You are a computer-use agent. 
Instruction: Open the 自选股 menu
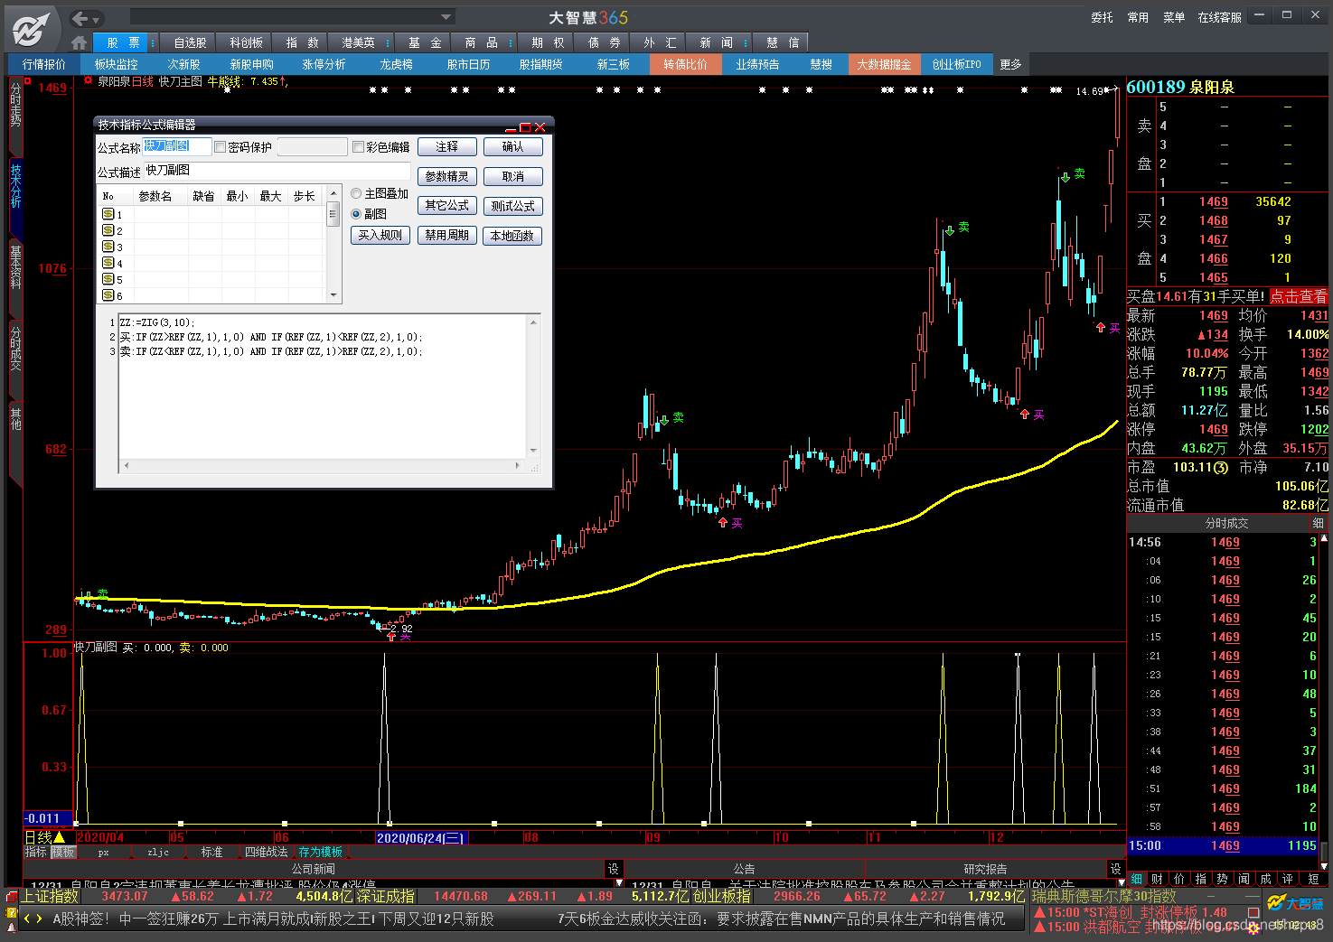pos(190,42)
